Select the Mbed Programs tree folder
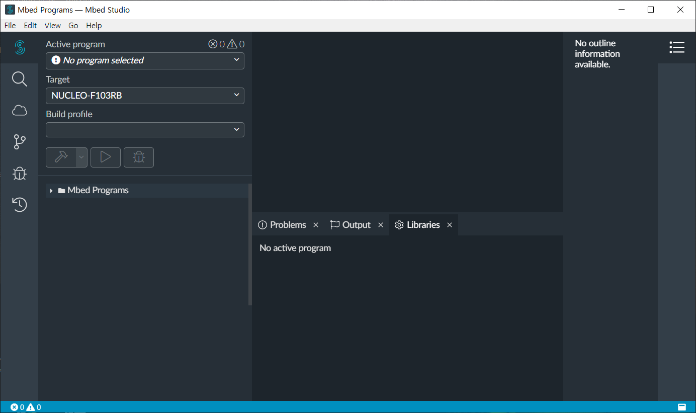696x413 pixels. [x=147, y=191]
